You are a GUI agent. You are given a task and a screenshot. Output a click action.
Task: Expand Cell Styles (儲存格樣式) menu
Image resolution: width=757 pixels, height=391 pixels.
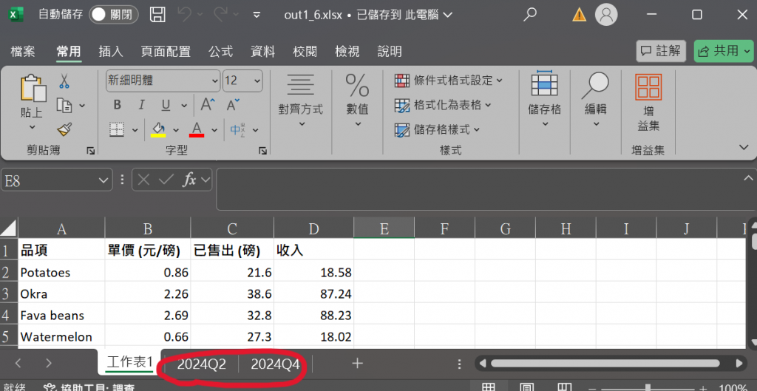[437, 129]
